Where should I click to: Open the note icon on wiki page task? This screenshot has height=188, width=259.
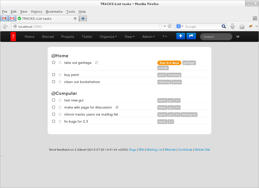117,107
